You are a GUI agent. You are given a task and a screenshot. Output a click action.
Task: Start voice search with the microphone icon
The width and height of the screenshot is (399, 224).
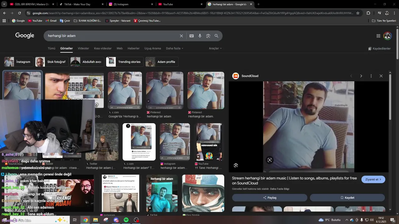(200, 36)
